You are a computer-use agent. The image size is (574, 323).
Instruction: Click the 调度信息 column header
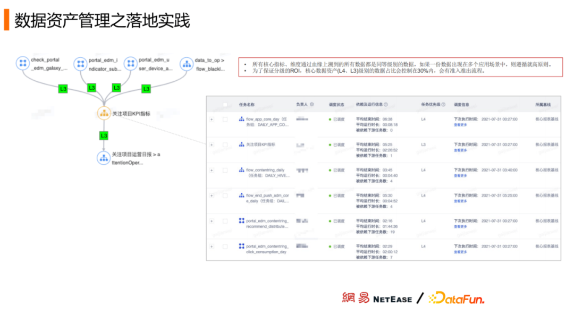pos(462,105)
